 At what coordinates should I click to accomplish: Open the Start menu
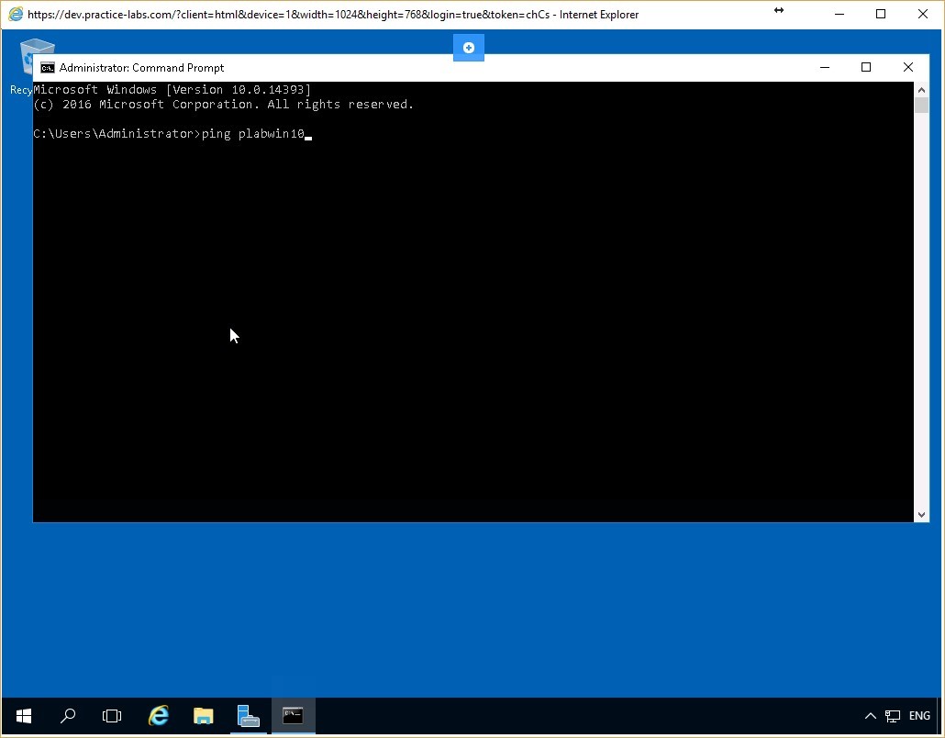tap(22, 716)
